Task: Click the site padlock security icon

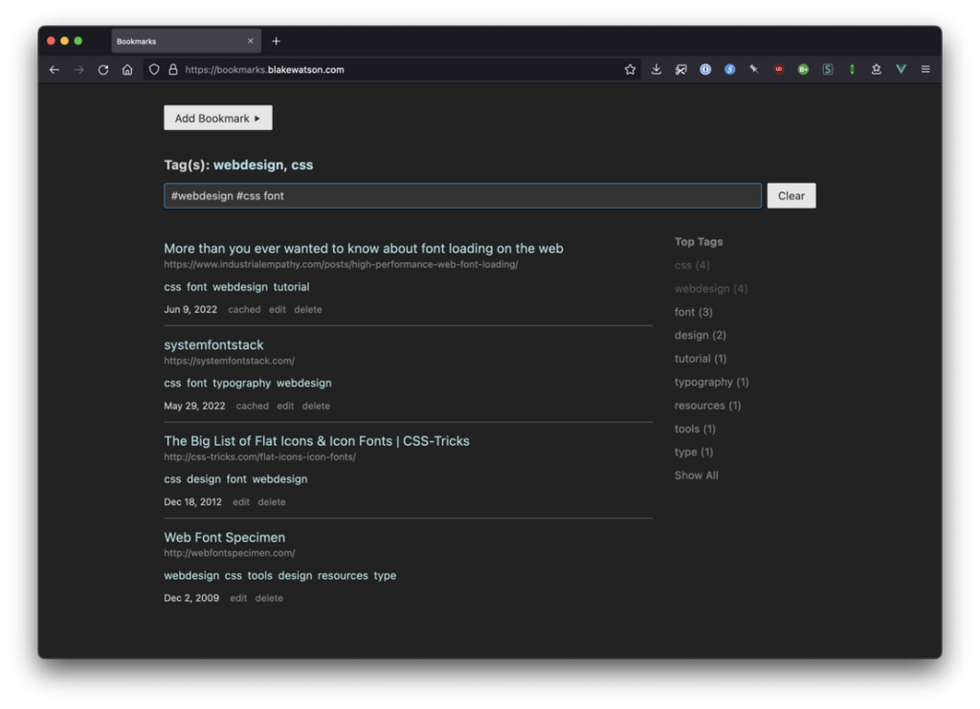Action: (173, 69)
